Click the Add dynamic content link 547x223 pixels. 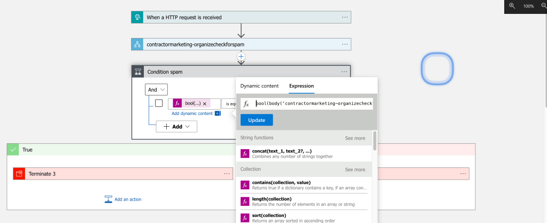click(x=192, y=113)
